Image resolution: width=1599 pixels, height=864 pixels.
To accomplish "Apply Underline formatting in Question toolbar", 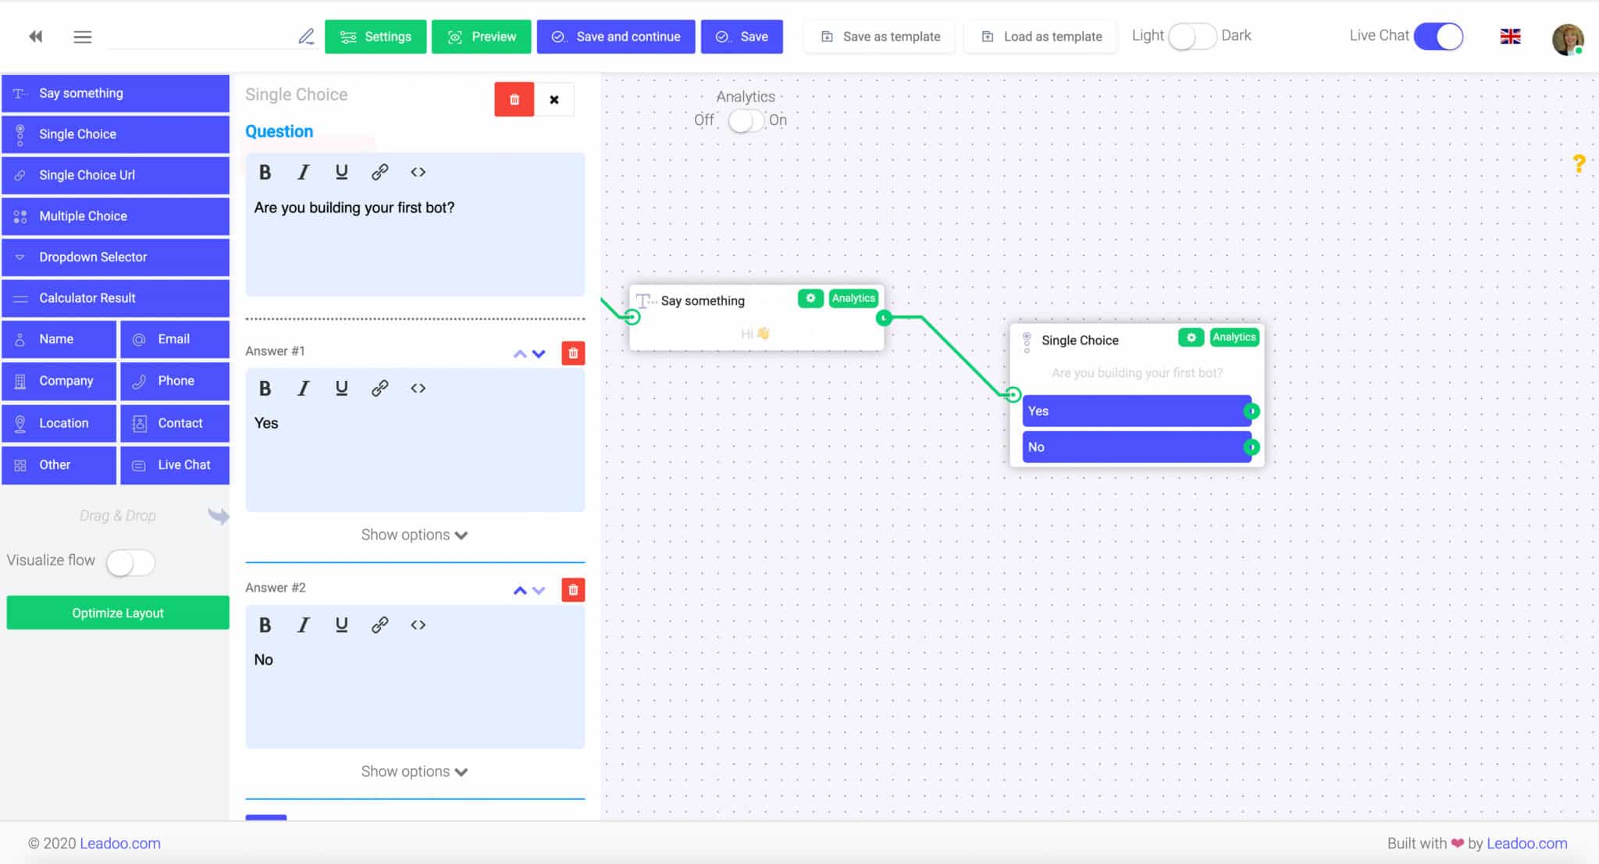I will pos(341,172).
